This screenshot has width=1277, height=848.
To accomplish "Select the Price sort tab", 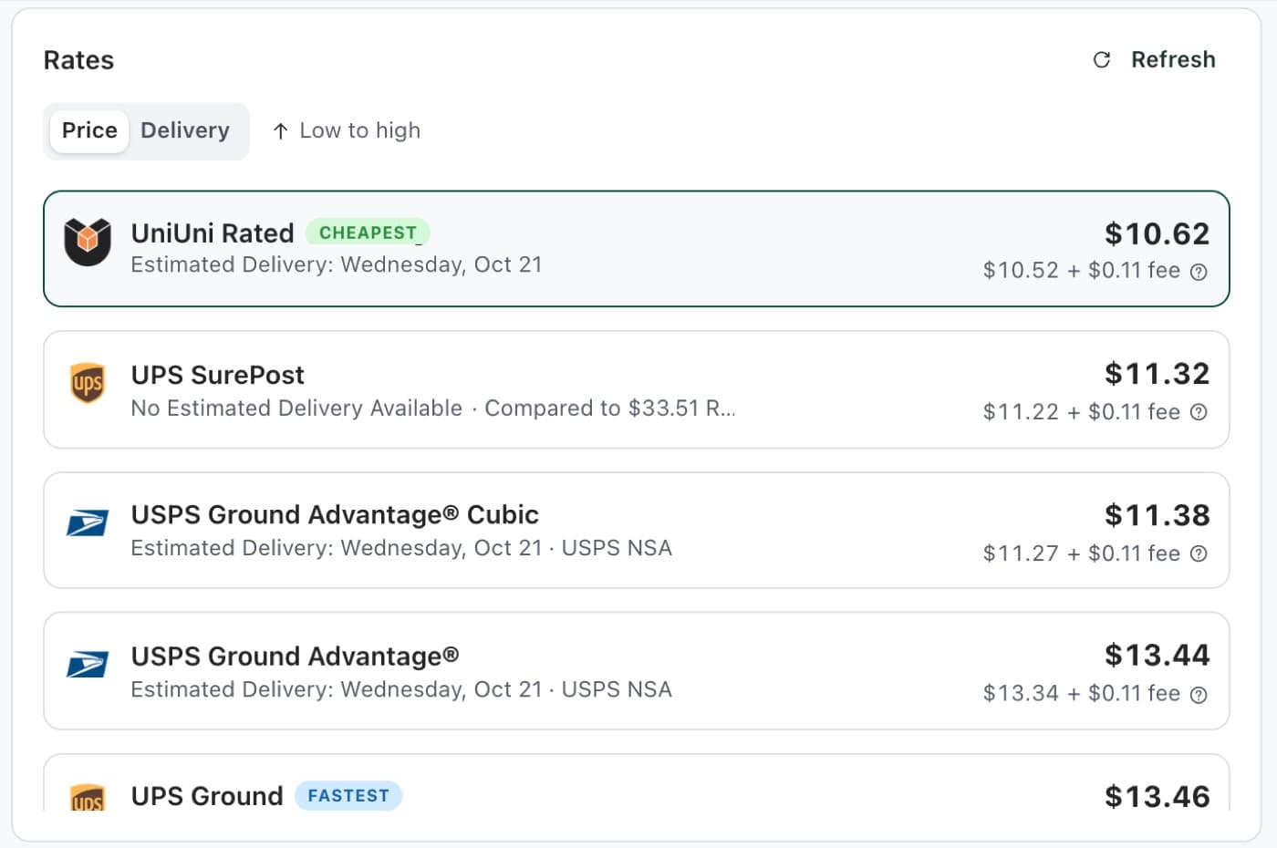I will point(89,130).
